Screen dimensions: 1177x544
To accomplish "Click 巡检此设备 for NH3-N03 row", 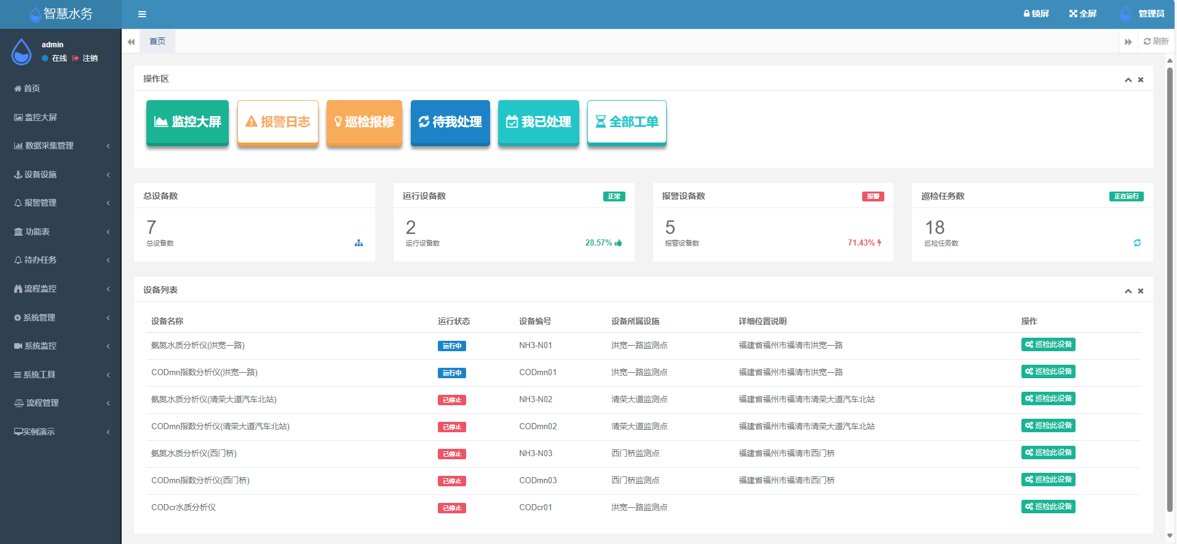I will [1048, 453].
